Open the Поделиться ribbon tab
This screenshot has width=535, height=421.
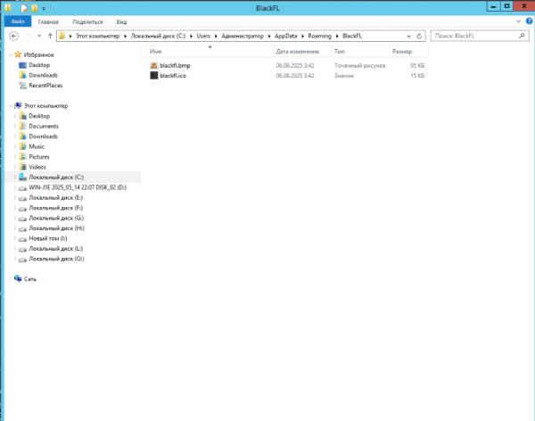tap(87, 20)
